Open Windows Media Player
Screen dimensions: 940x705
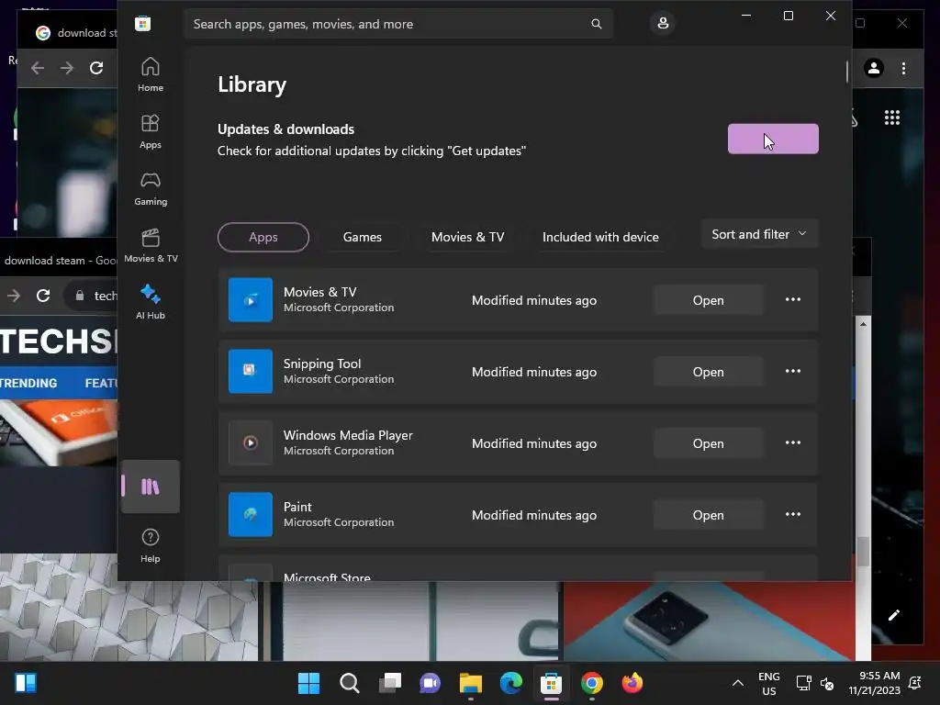(708, 443)
